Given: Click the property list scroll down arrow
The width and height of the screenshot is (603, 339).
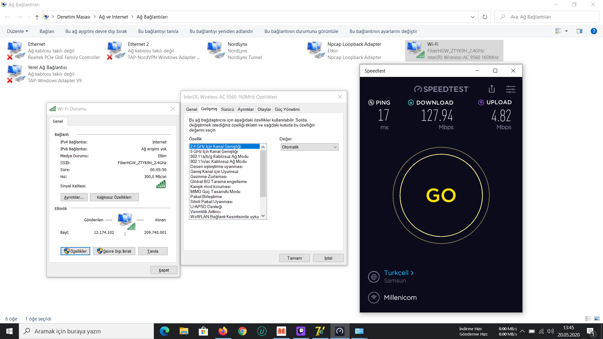Looking at the screenshot, I should point(263,216).
